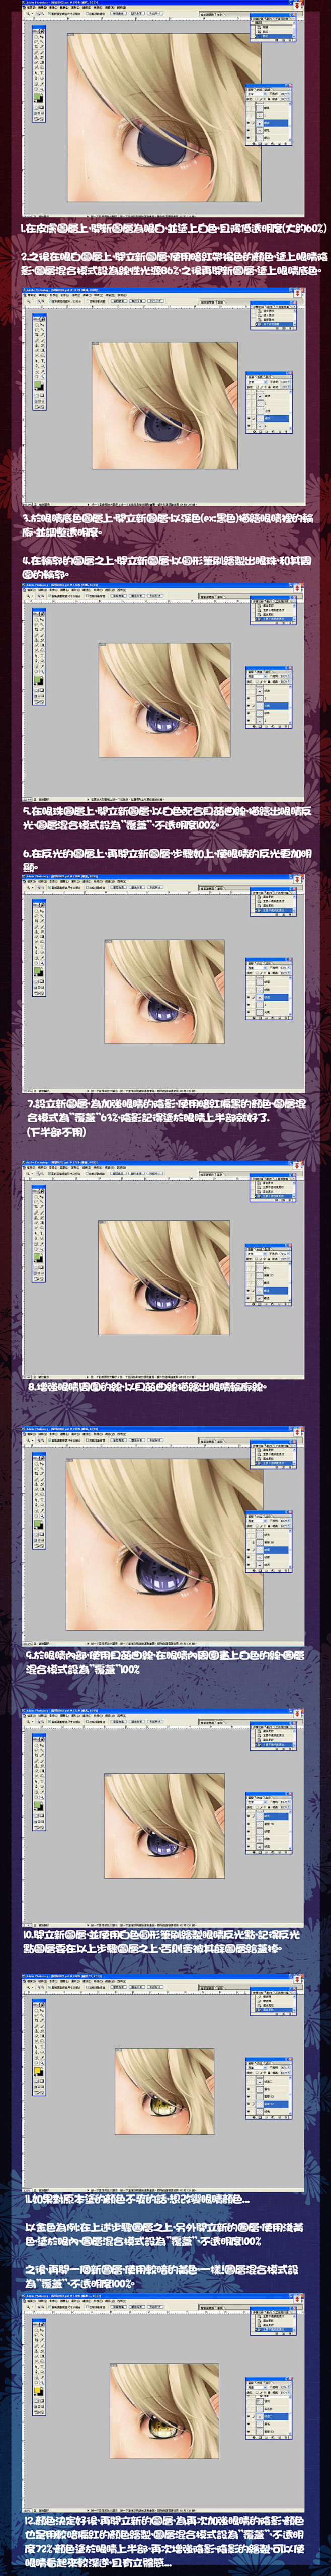Viewport: 331px width, 2576px height.
Task: Click flat dark-blue eye canvas in first Photoshop screenshot
Action: coord(165,117)
